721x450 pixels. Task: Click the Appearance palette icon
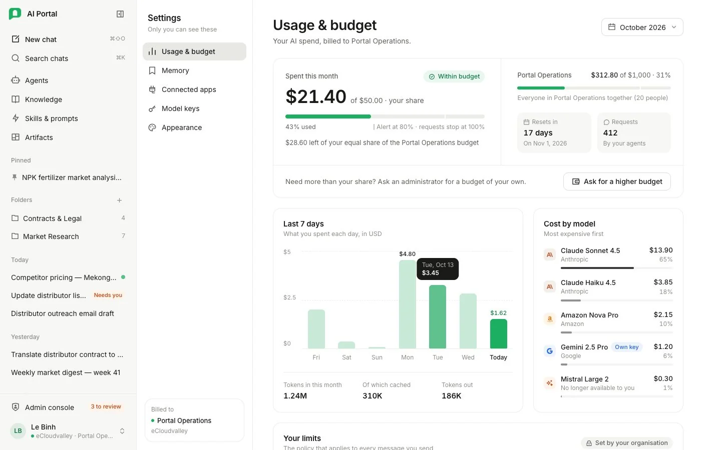pos(152,127)
